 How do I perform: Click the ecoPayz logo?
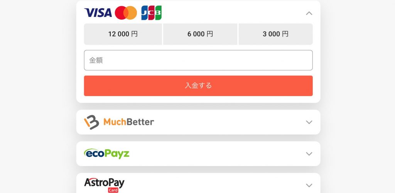pos(106,154)
